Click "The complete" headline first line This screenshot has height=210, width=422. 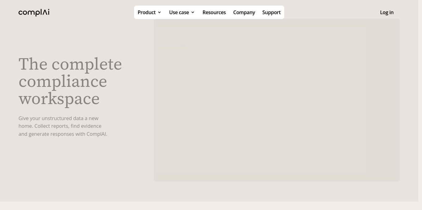(x=70, y=64)
